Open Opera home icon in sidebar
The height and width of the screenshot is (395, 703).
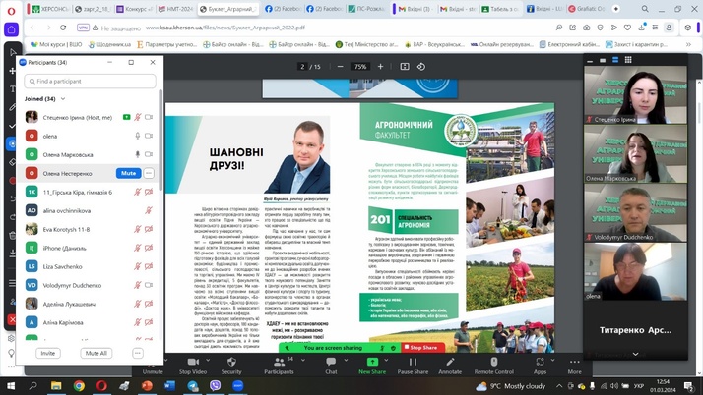coord(11,30)
